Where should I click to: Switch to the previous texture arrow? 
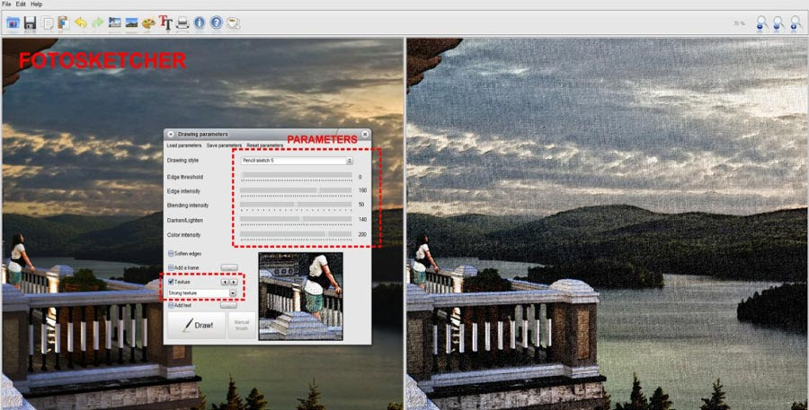coord(225,282)
